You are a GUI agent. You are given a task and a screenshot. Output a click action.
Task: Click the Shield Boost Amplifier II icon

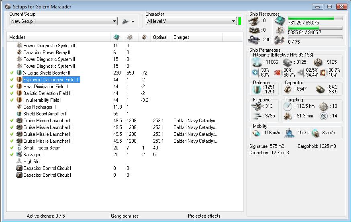pyautogui.click(x=19, y=114)
